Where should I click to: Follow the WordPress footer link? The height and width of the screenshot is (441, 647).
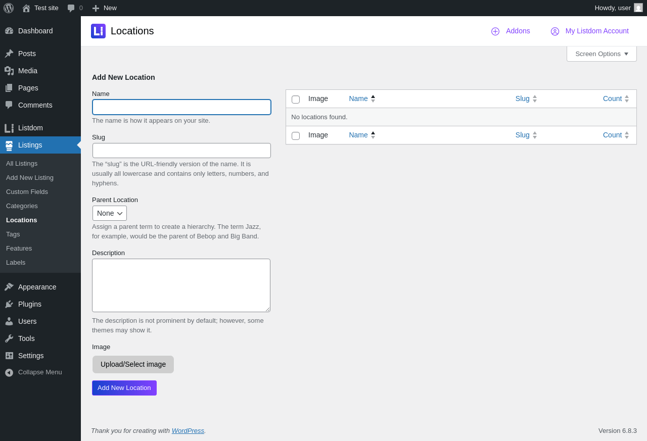[x=188, y=431]
